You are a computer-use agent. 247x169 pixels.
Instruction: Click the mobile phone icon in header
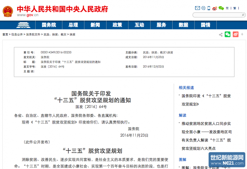pos(209,8)
